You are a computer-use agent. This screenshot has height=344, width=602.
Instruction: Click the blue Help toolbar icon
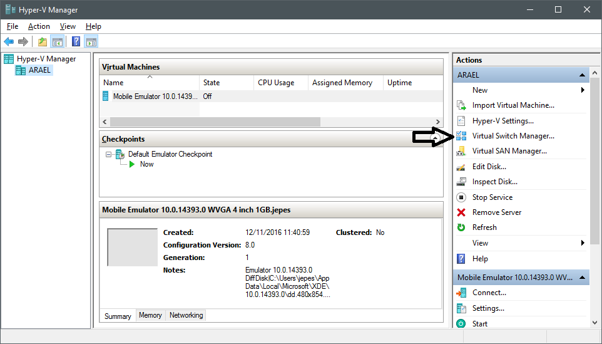[x=76, y=41]
